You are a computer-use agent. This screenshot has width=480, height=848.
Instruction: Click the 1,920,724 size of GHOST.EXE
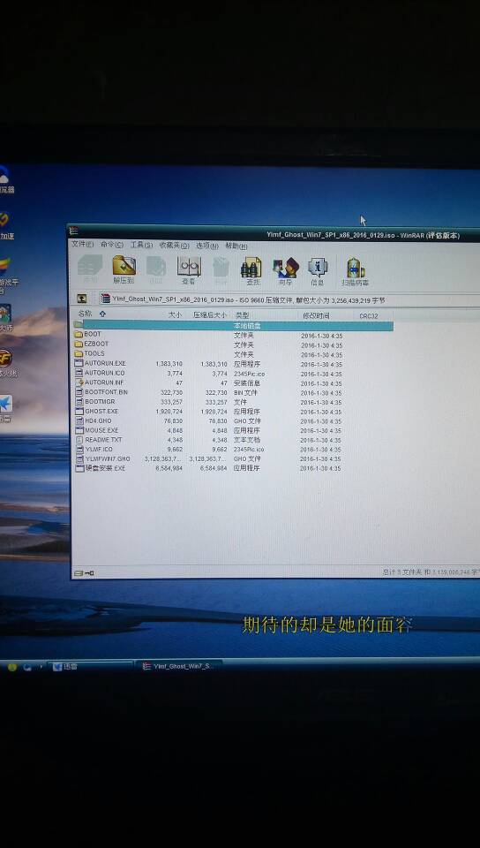coord(169,412)
